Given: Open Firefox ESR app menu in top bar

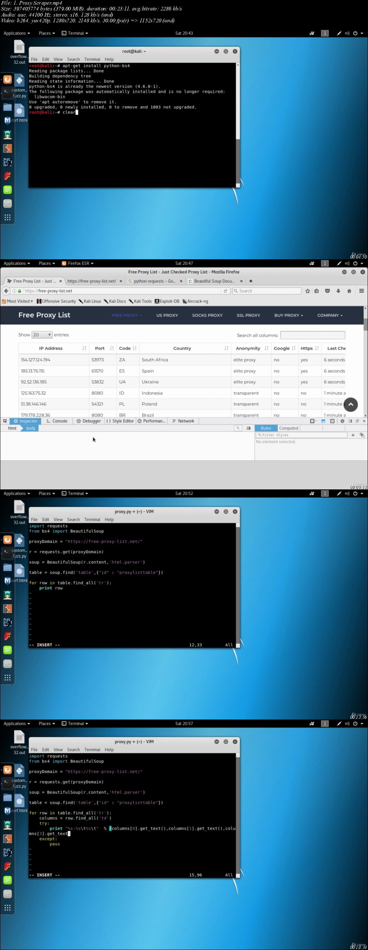Looking at the screenshot, I should click(x=78, y=263).
